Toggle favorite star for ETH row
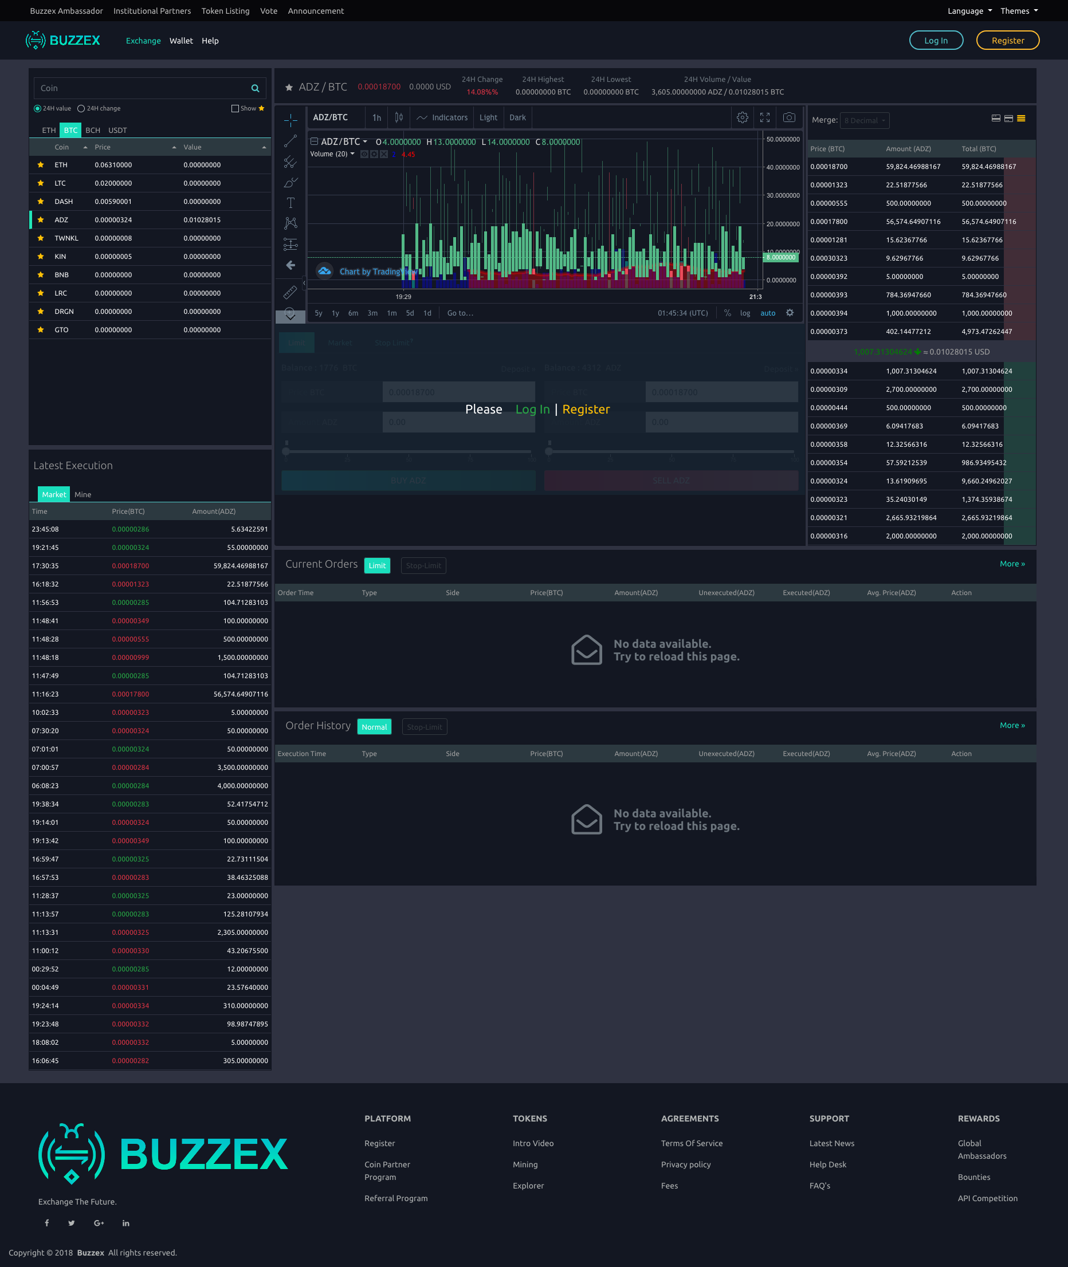The width and height of the screenshot is (1068, 1267). point(41,164)
